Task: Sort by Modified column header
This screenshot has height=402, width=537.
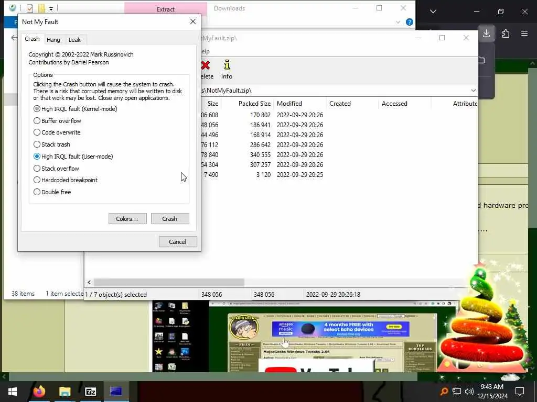Action: pos(299,104)
